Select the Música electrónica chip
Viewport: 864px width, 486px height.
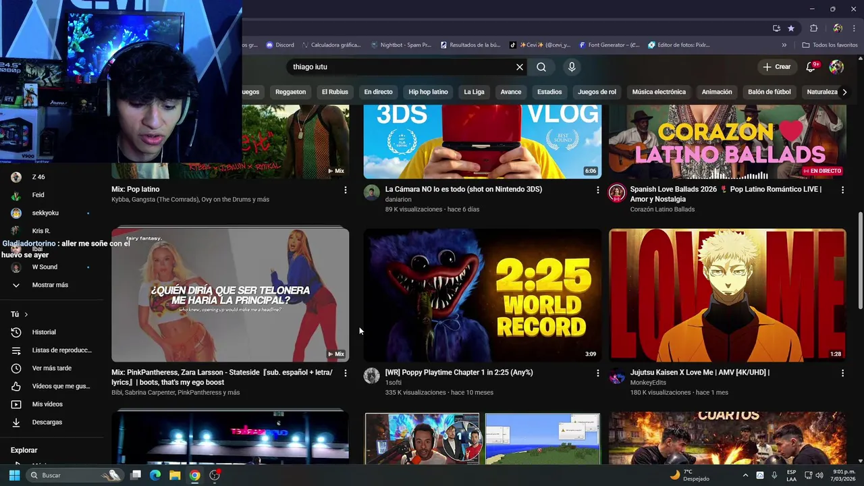point(659,92)
